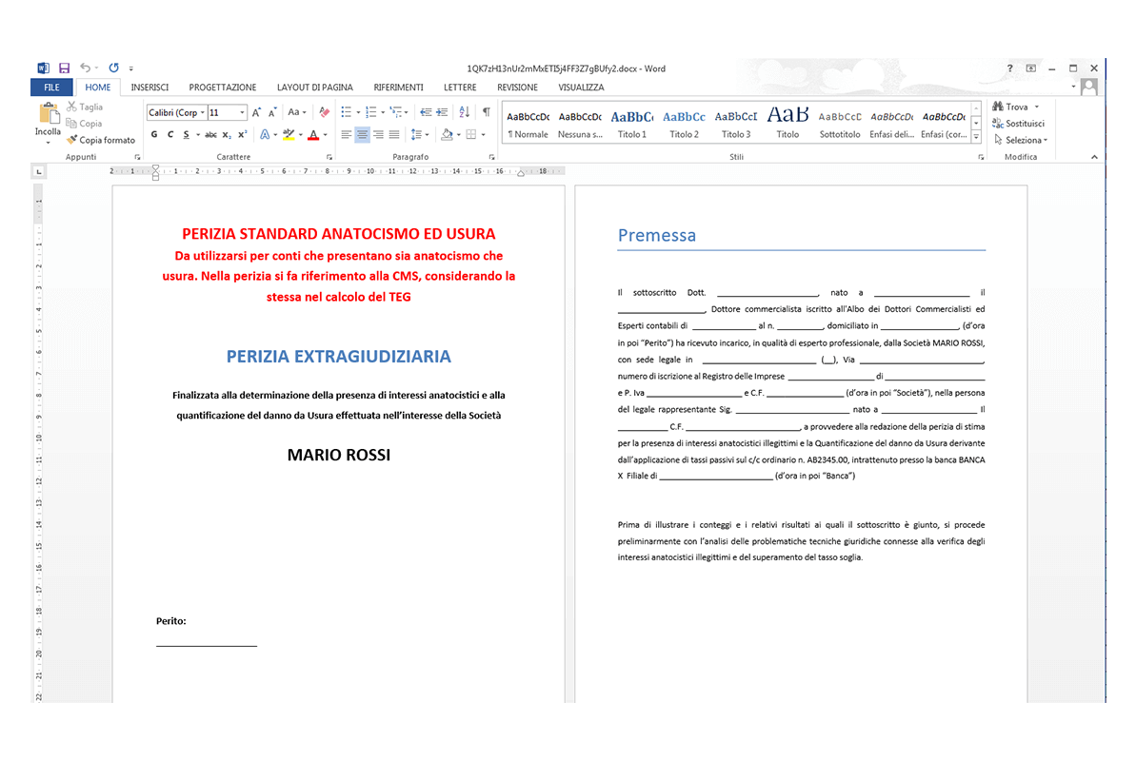
Task: Apply the Normale style
Action: [528, 124]
